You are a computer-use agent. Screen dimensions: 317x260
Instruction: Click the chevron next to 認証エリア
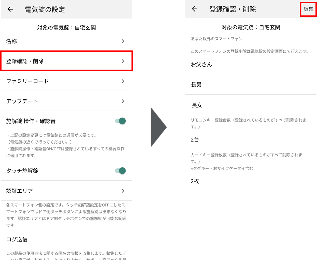(123, 191)
